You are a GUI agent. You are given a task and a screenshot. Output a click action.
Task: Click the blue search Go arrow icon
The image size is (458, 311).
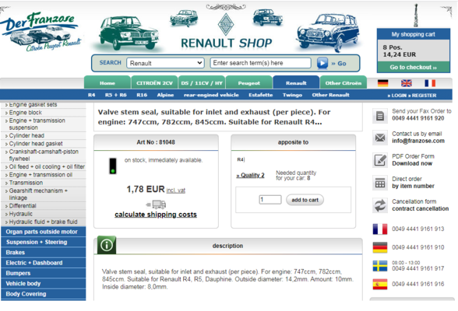click(x=322, y=63)
